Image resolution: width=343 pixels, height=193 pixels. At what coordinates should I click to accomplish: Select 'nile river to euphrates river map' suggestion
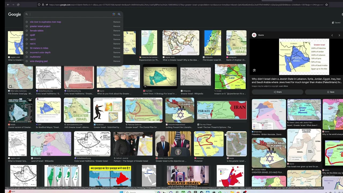46,22
